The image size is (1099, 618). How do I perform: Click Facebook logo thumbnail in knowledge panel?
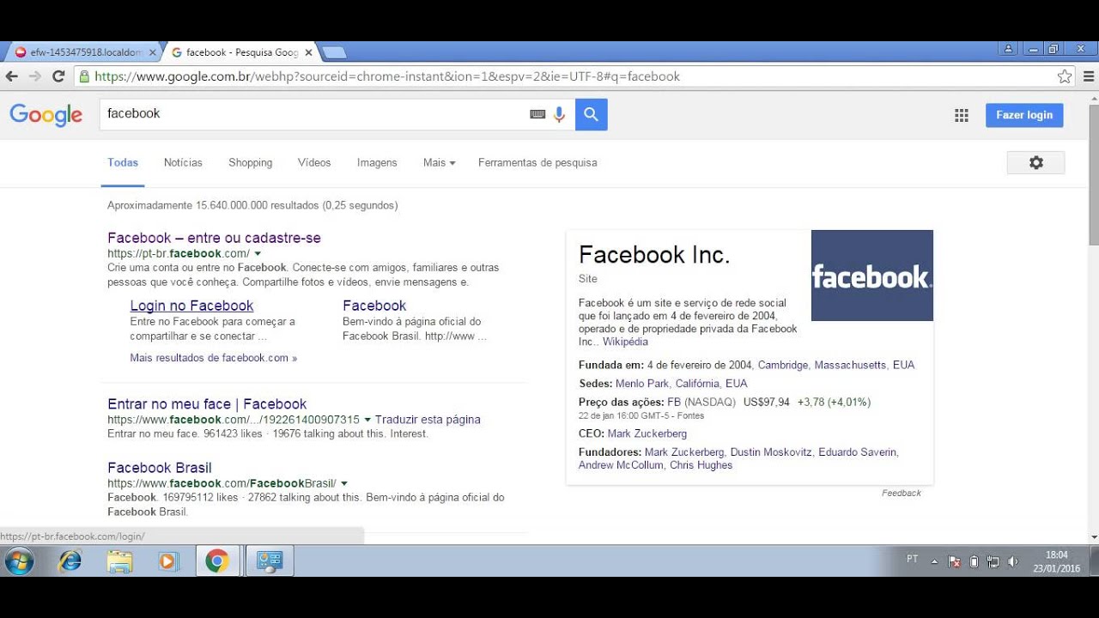871,276
